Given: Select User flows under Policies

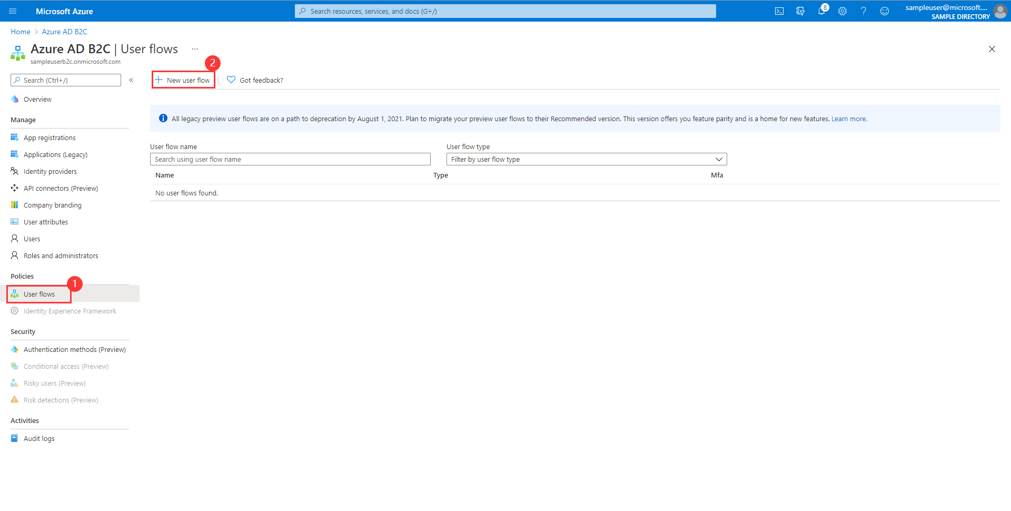Looking at the screenshot, I should (39, 294).
